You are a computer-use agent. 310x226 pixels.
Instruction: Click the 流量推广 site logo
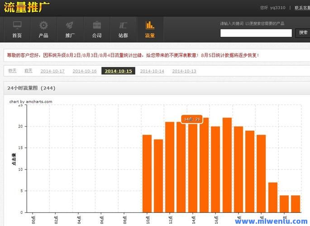click(x=27, y=7)
